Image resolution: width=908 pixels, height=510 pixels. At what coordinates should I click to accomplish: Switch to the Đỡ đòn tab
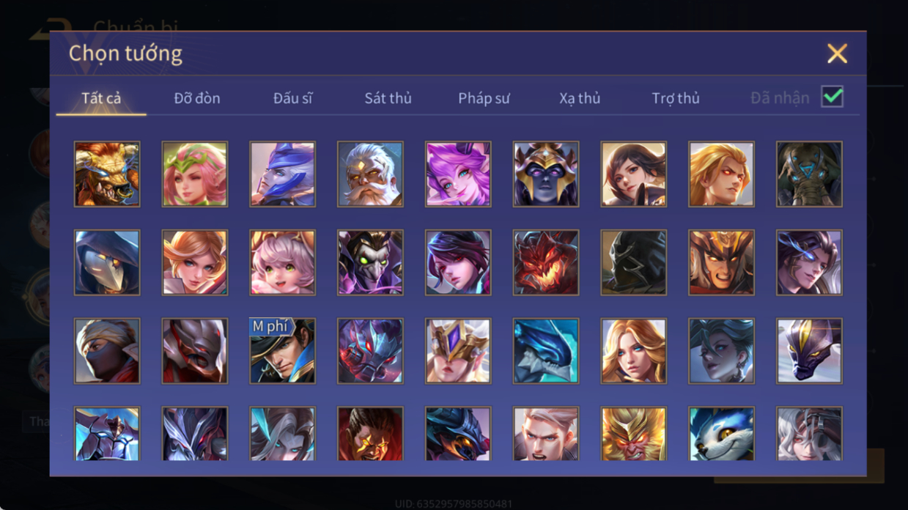pyautogui.click(x=197, y=98)
